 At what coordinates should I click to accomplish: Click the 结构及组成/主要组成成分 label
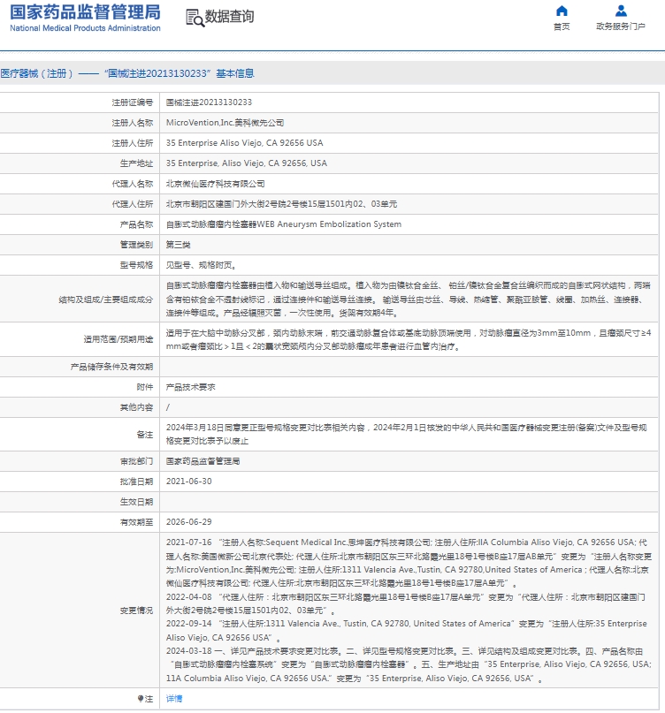click(x=105, y=300)
